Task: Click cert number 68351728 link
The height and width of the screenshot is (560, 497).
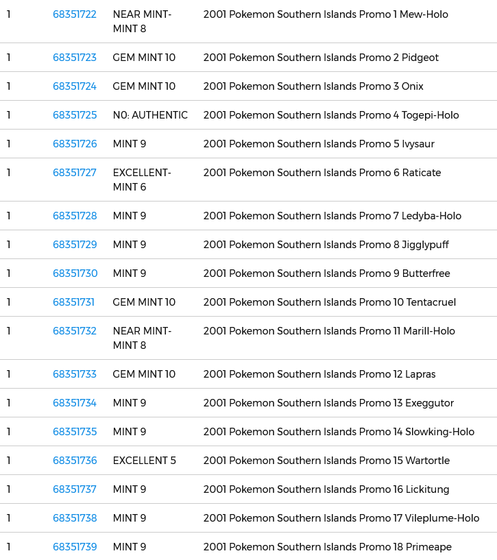Action: pos(75,216)
